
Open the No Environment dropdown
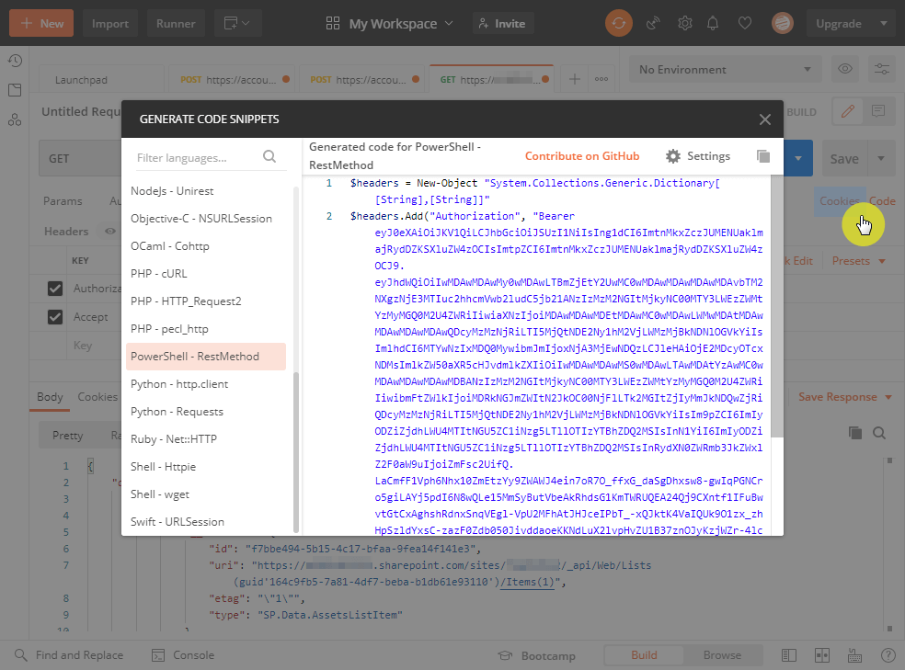click(725, 69)
